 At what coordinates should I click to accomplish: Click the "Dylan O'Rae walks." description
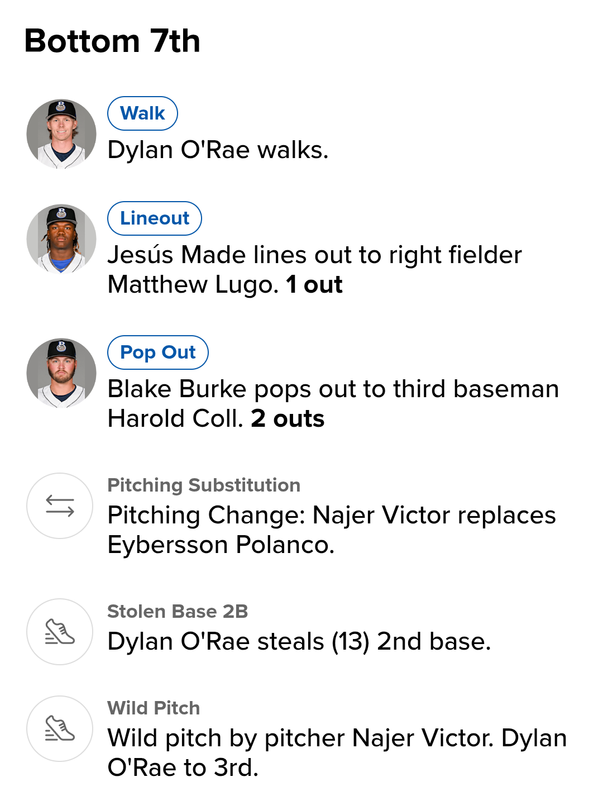click(218, 150)
